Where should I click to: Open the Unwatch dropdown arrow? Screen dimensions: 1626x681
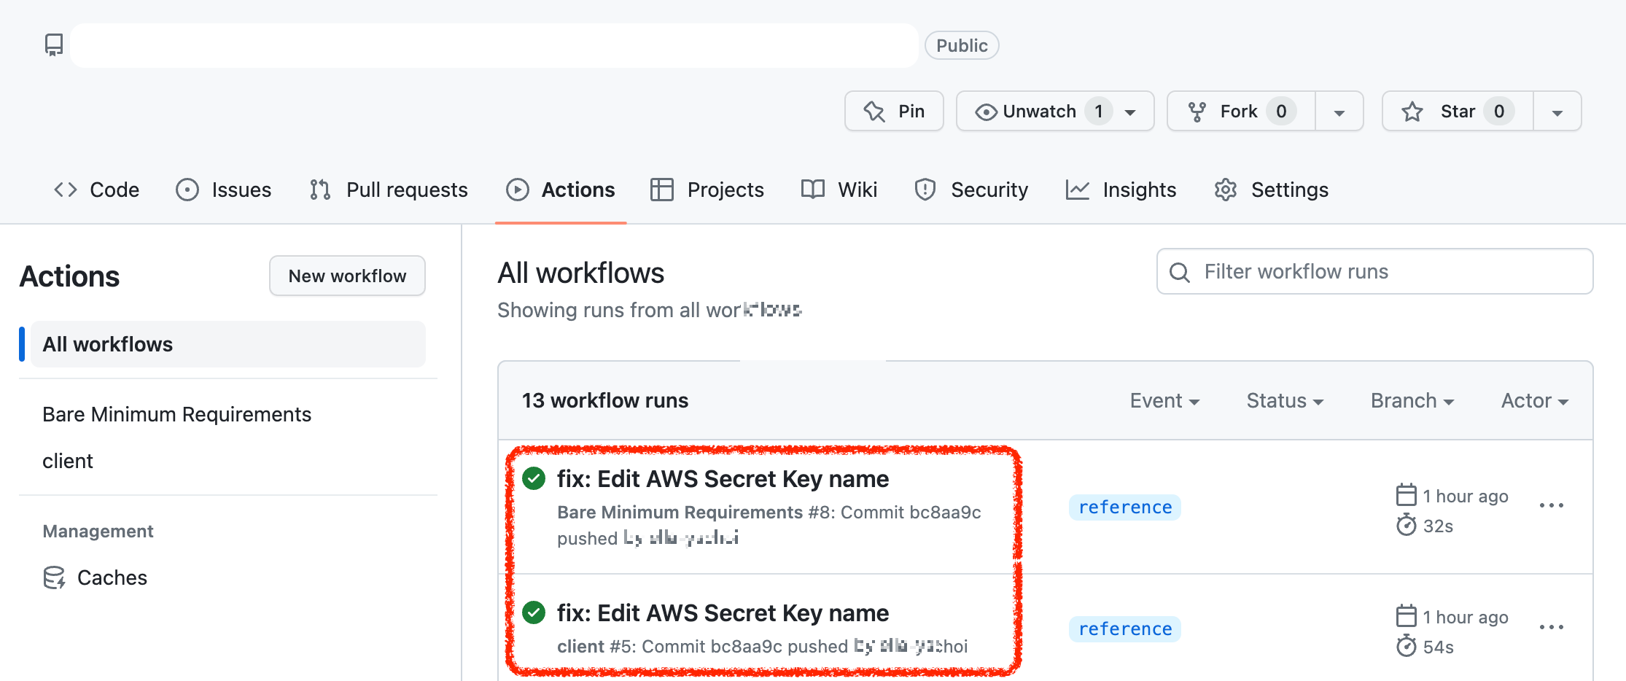1131,112
